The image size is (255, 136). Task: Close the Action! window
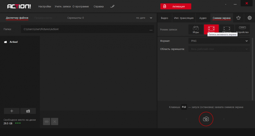click(247, 3)
